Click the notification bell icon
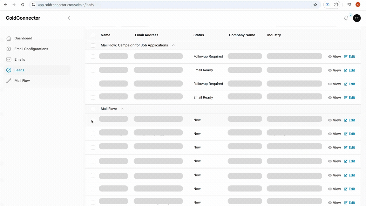 pos(346,18)
